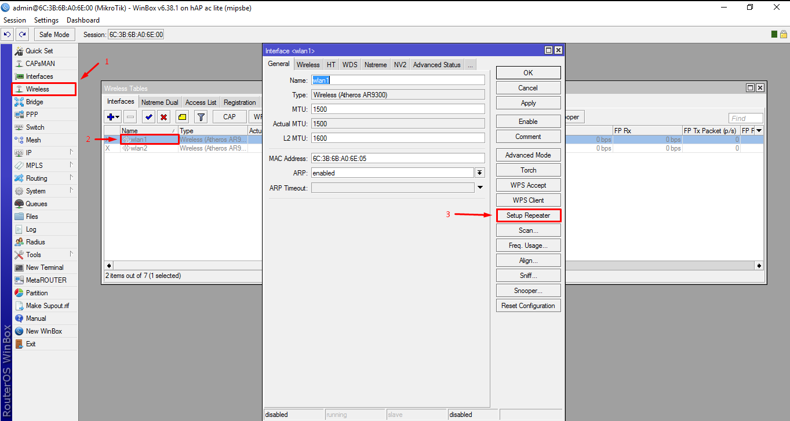Expand the Routing submenu
The image size is (790, 421).
coord(72,178)
